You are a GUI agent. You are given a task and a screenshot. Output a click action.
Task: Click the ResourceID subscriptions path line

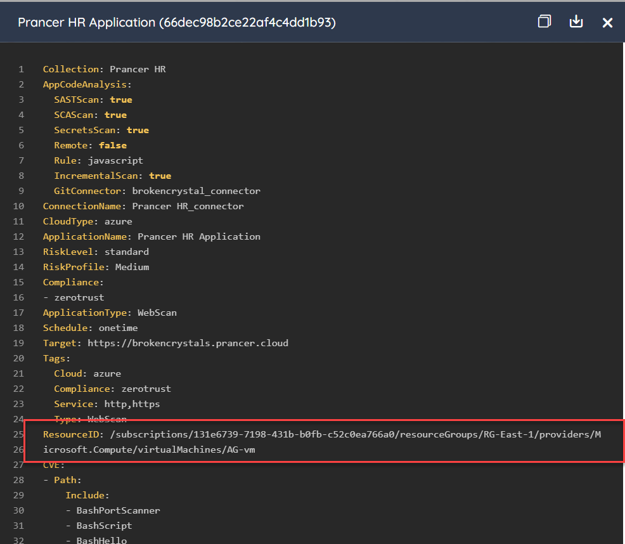(322, 434)
